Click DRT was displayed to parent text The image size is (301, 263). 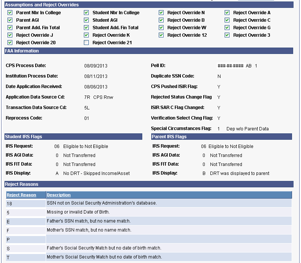click(240, 173)
